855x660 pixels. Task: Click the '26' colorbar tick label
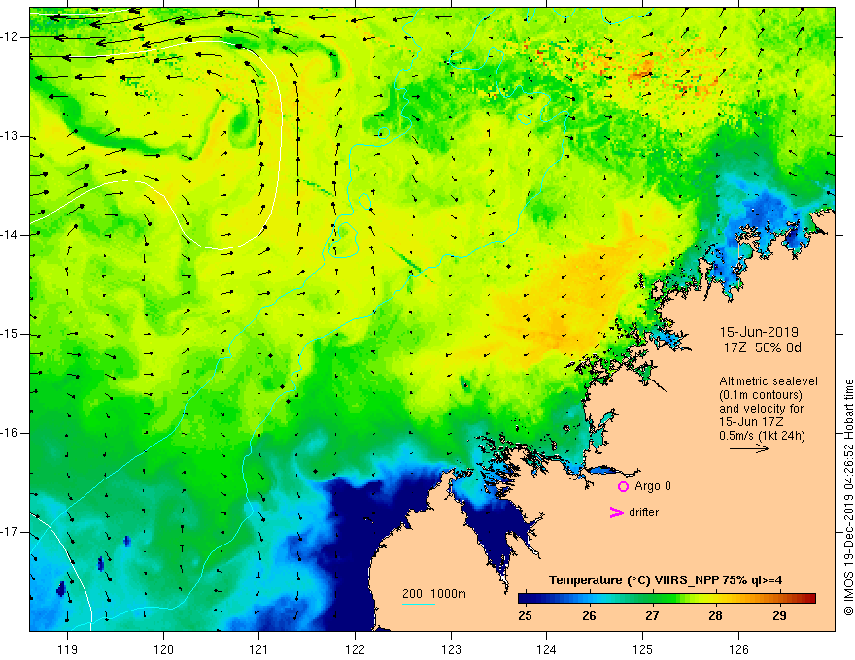[589, 616]
